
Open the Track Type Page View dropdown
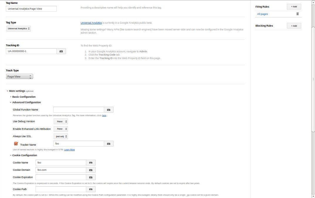19,77
